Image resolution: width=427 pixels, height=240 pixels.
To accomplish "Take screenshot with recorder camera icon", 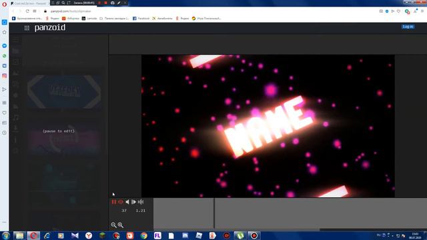I will point(113,3).
